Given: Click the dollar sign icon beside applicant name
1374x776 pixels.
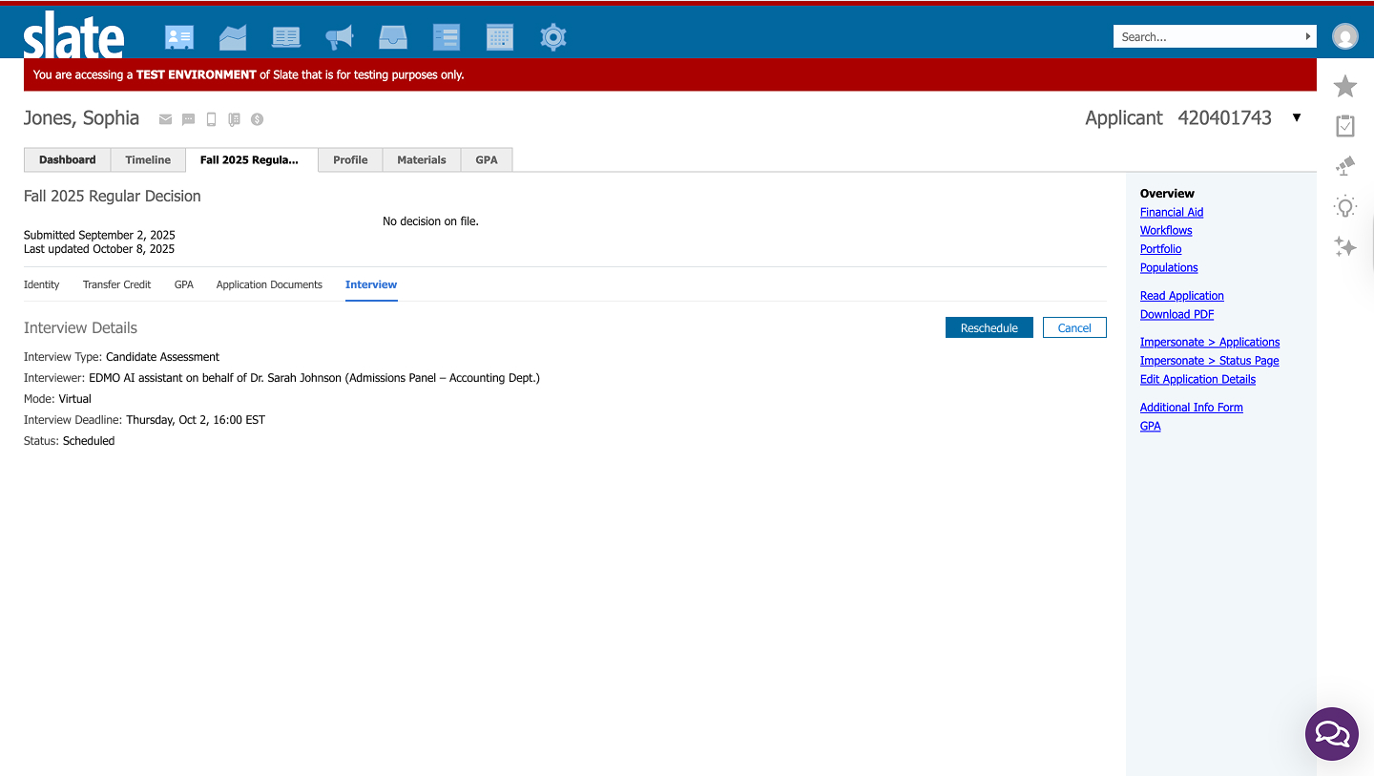Looking at the screenshot, I should click(257, 119).
